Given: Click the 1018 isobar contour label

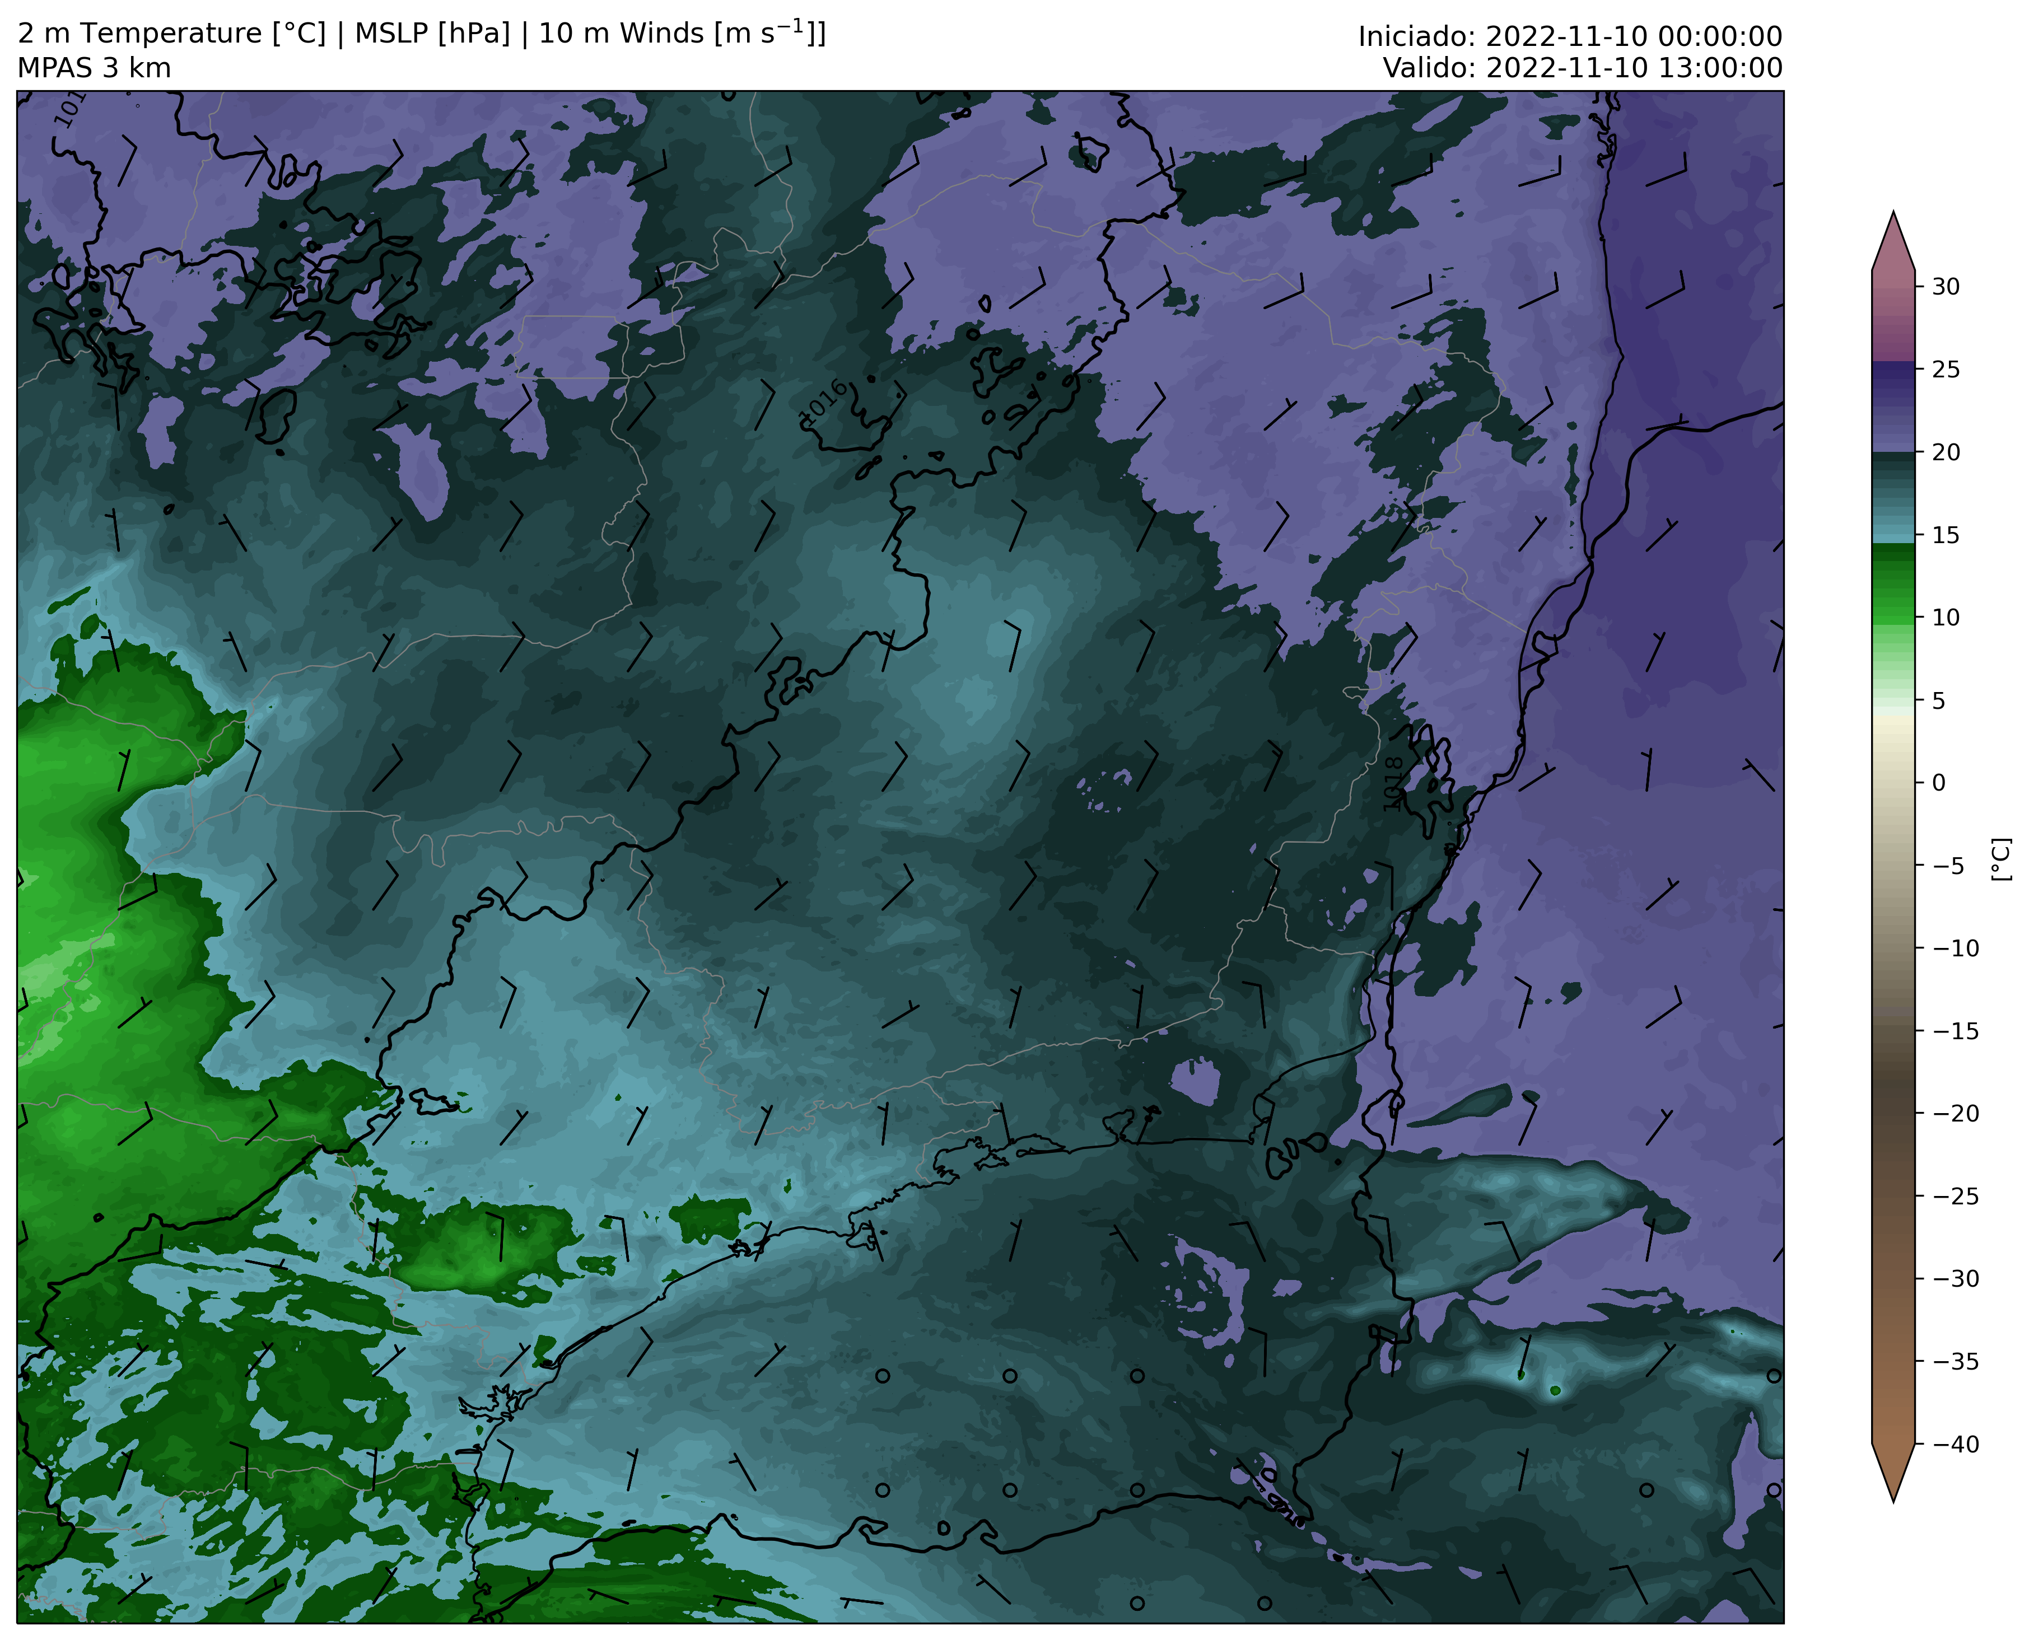Looking at the screenshot, I should click(x=1392, y=783).
